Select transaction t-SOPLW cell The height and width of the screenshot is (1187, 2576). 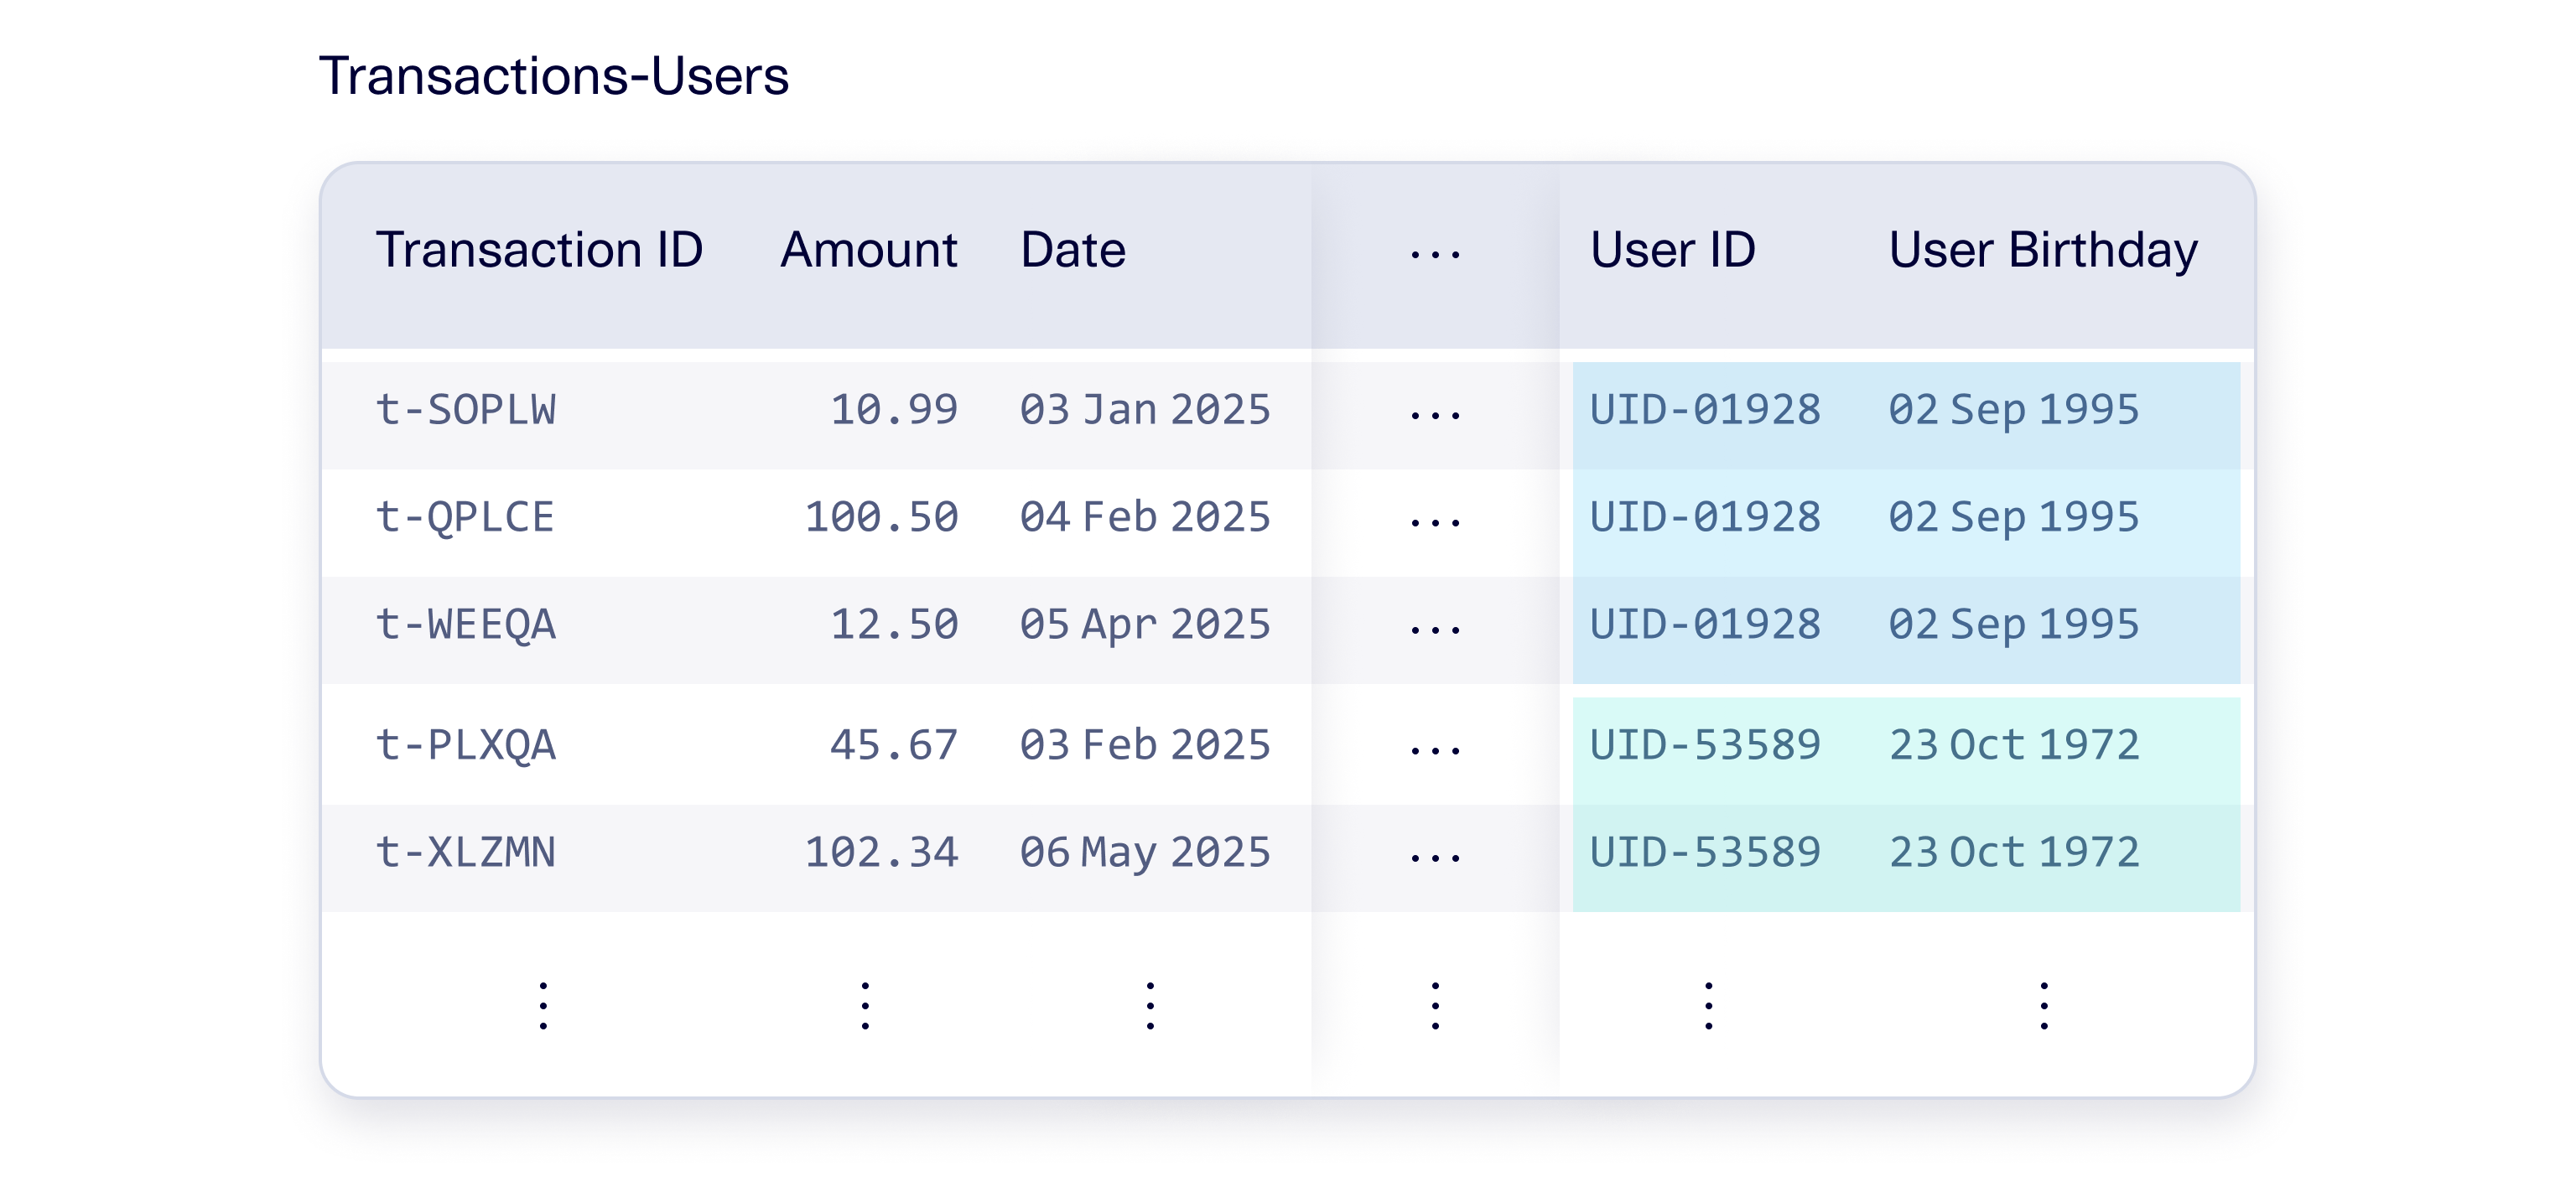465,410
